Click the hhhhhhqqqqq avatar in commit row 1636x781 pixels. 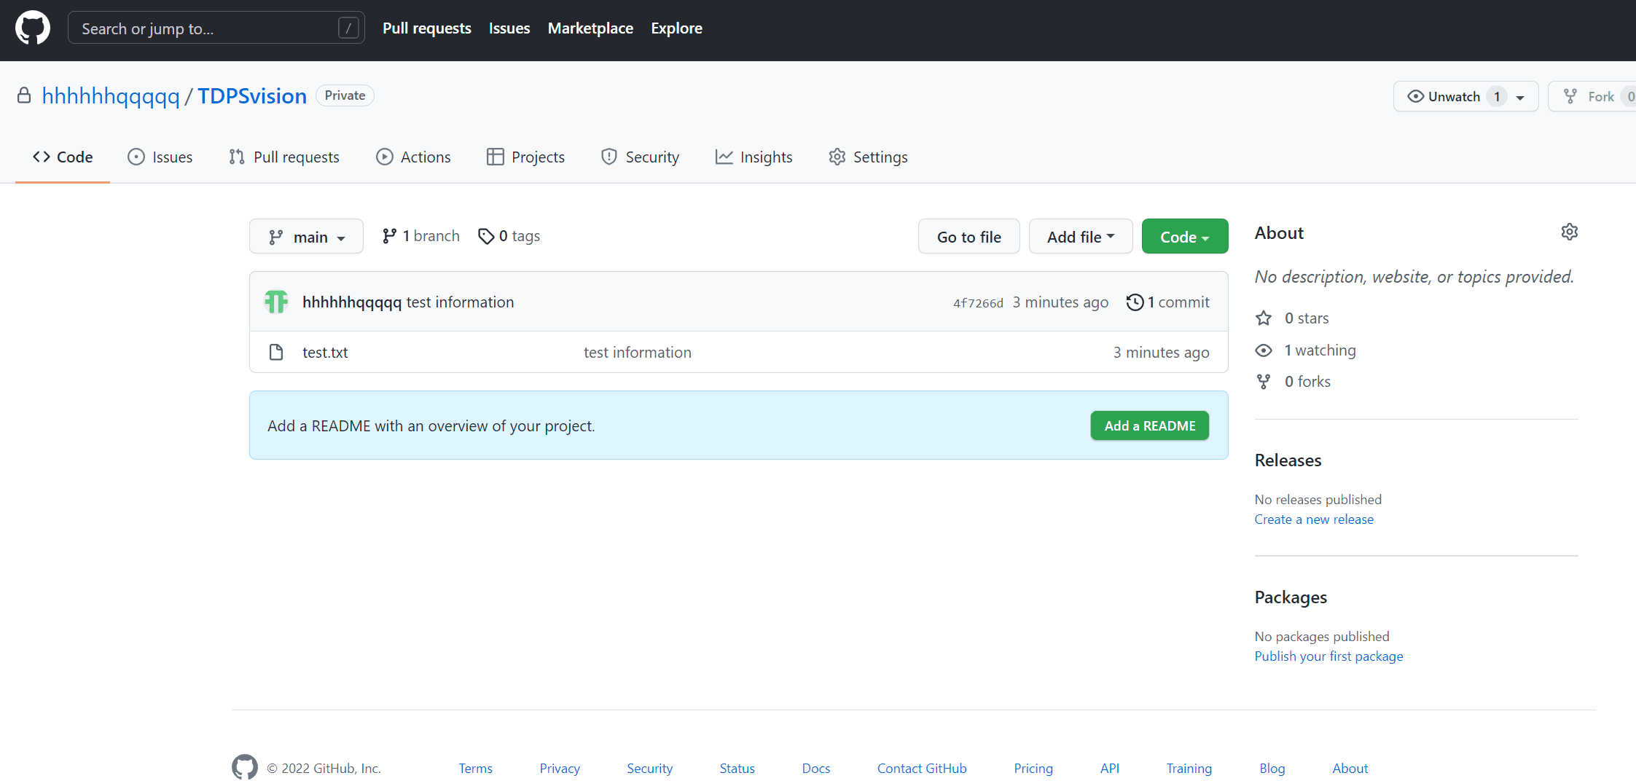pos(276,302)
